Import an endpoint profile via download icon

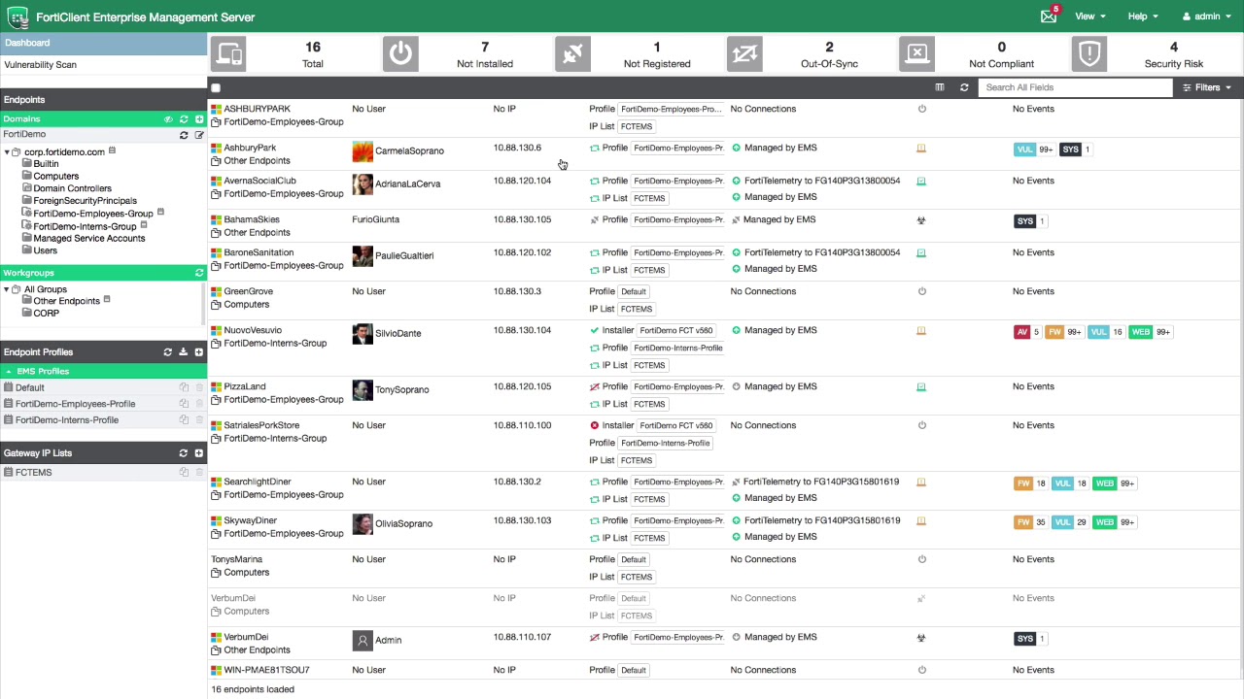pos(183,352)
